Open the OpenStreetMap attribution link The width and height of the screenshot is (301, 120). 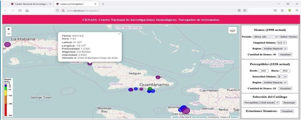pos(199,117)
